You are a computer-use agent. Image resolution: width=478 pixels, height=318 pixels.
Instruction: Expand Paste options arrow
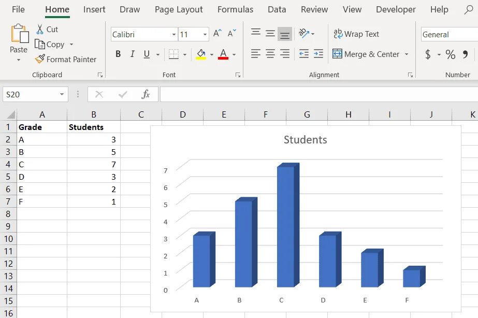click(x=19, y=60)
